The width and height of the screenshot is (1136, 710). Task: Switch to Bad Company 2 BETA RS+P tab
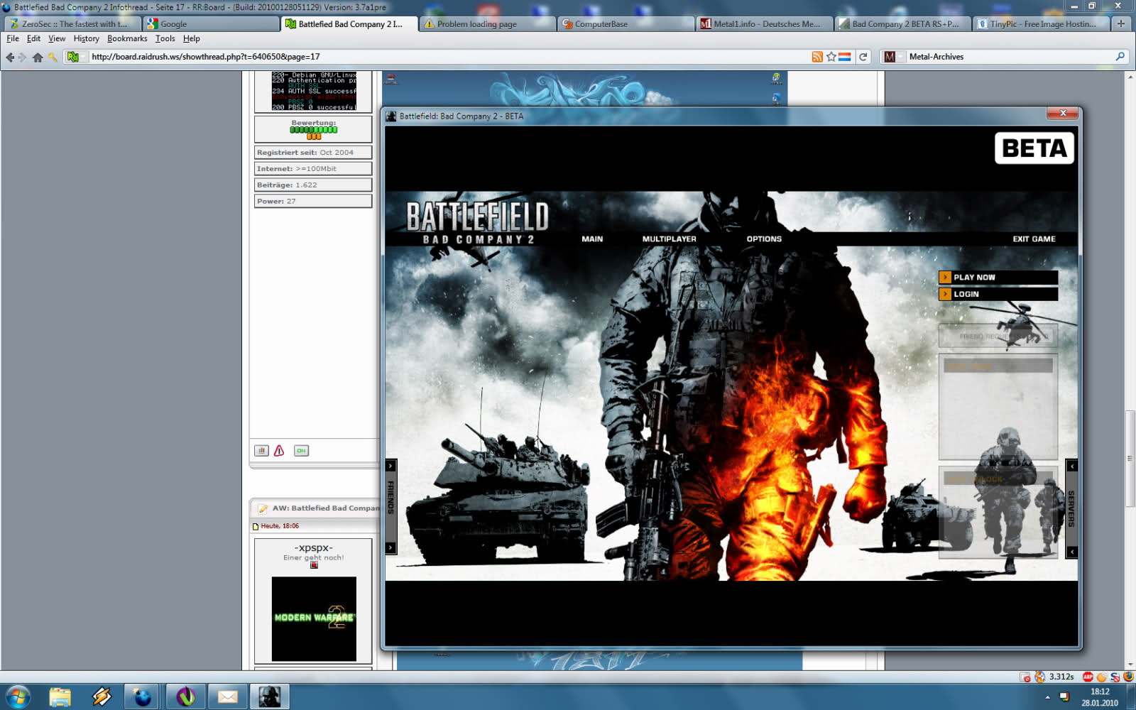(x=903, y=24)
